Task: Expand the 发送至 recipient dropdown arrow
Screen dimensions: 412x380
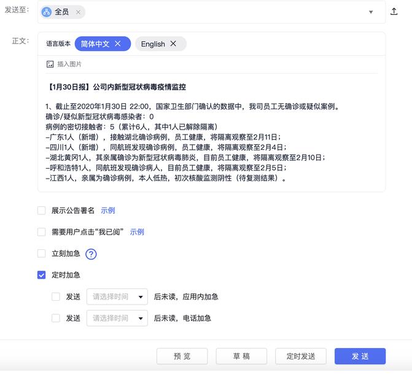Action: tap(371, 12)
